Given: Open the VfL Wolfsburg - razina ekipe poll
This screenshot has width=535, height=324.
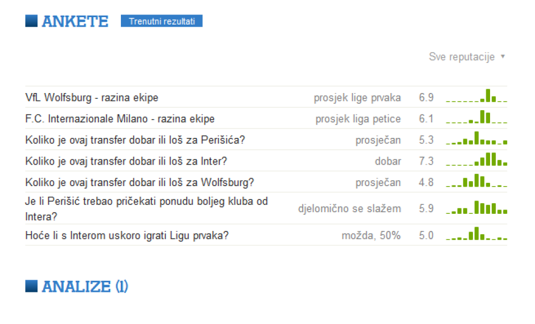Looking at the screenshot, I should 91,97.
